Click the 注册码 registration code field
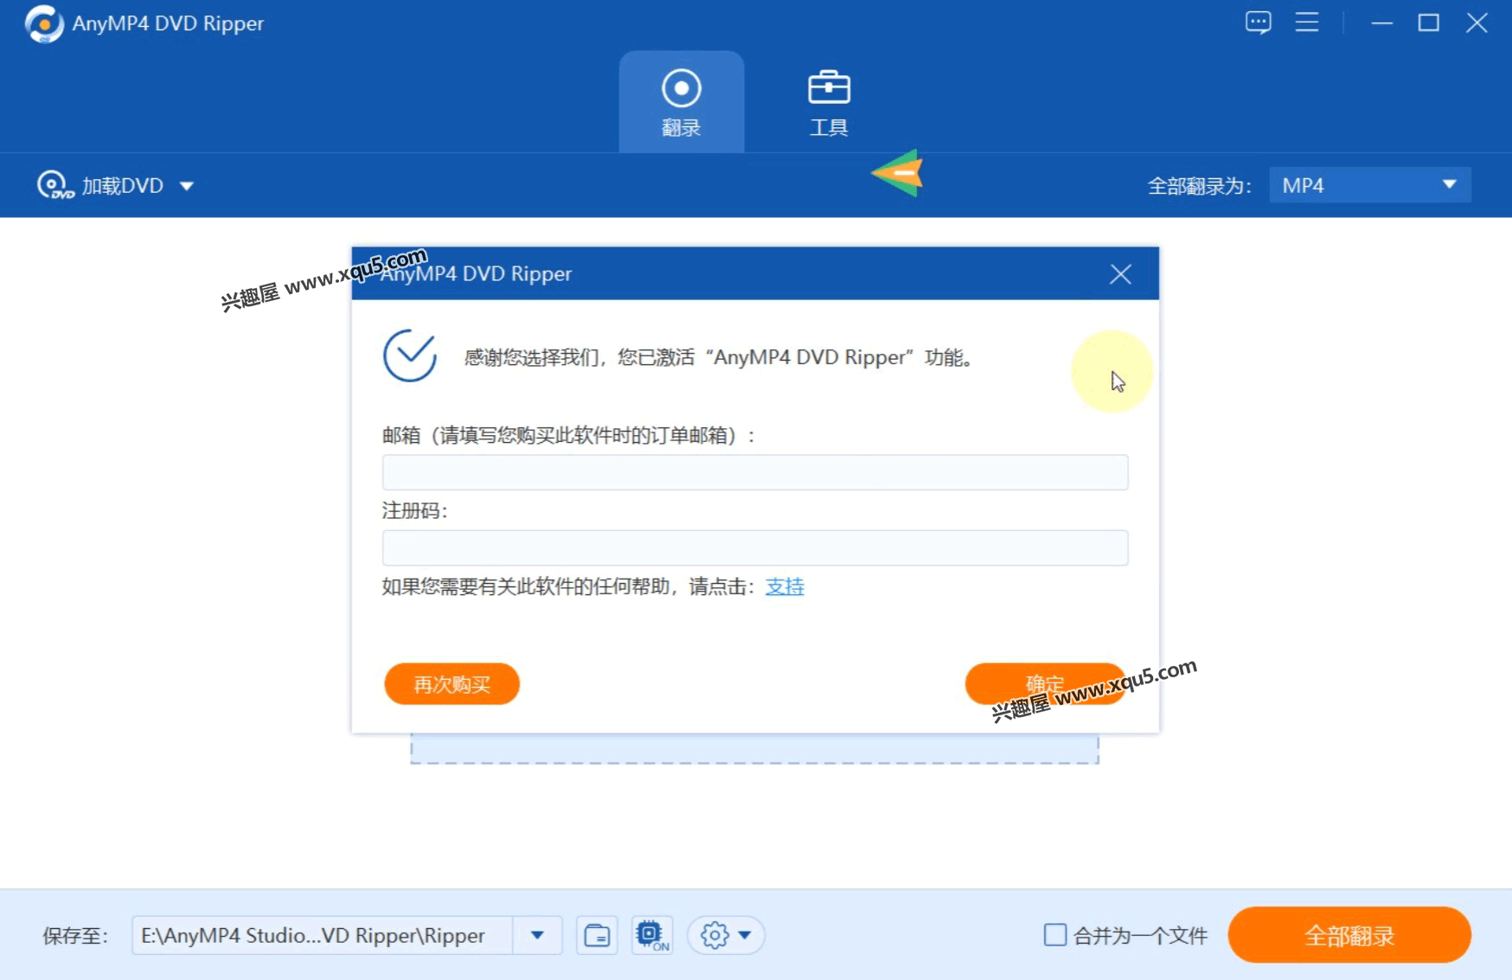This screenshot has width=1512, height=980. 755,548
